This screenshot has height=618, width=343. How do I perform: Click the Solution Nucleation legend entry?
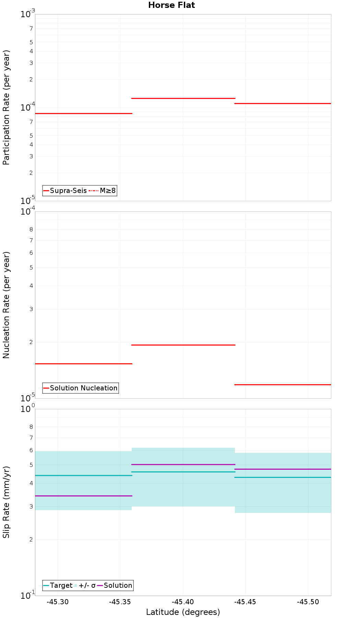tap(81, 388)
